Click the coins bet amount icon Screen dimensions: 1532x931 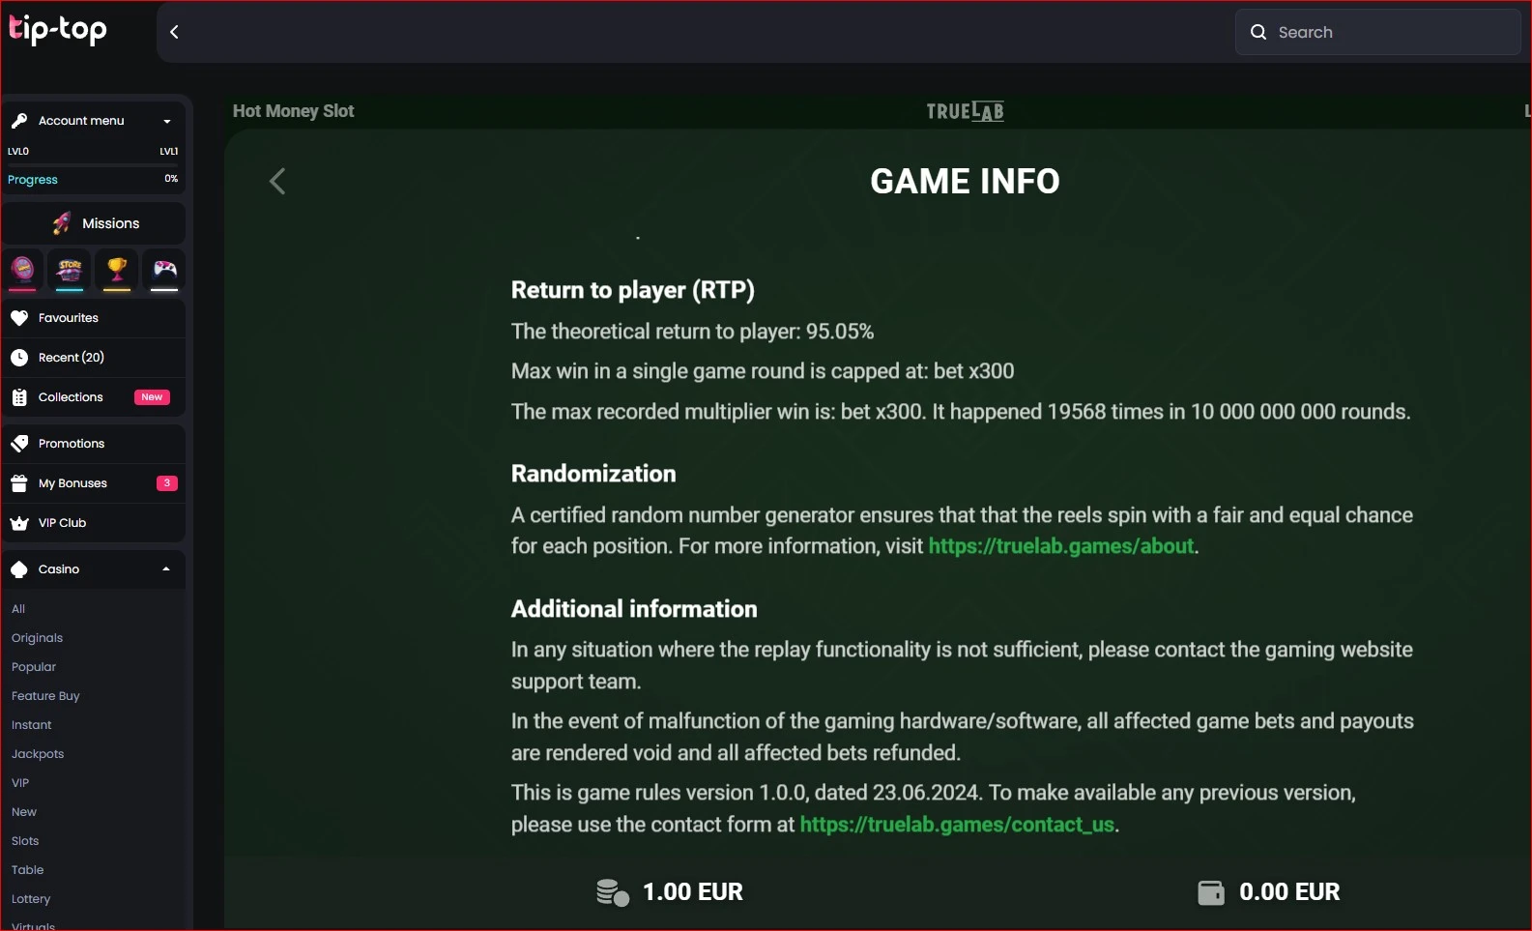613,892
